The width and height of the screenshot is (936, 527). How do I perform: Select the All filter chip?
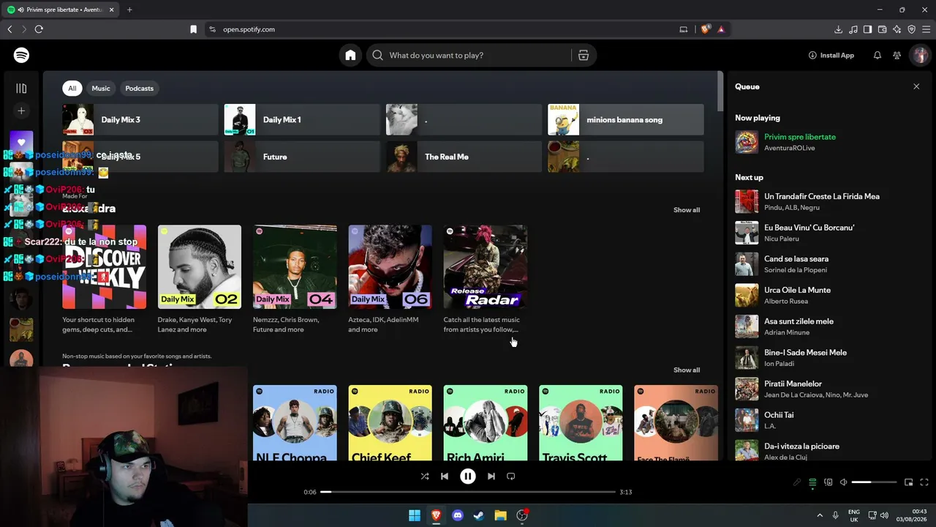click(x=72, y=89)
